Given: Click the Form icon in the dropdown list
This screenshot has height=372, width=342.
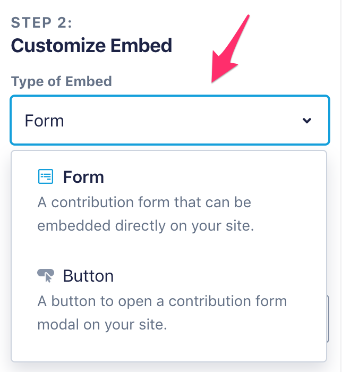Looking at the screenshot, I should tap(46, 176).
